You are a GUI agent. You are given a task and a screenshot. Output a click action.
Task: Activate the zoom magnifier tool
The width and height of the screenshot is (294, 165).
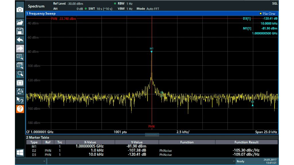tap(20, 57)
